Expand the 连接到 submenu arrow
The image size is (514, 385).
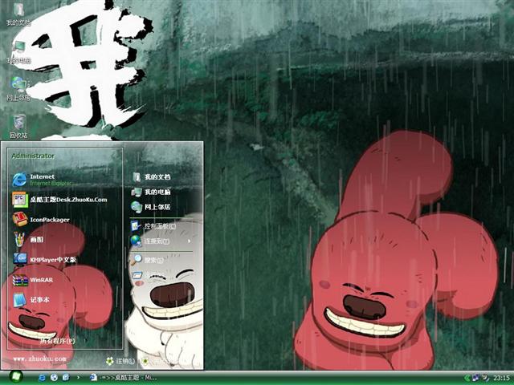click(x=190, y=241)
